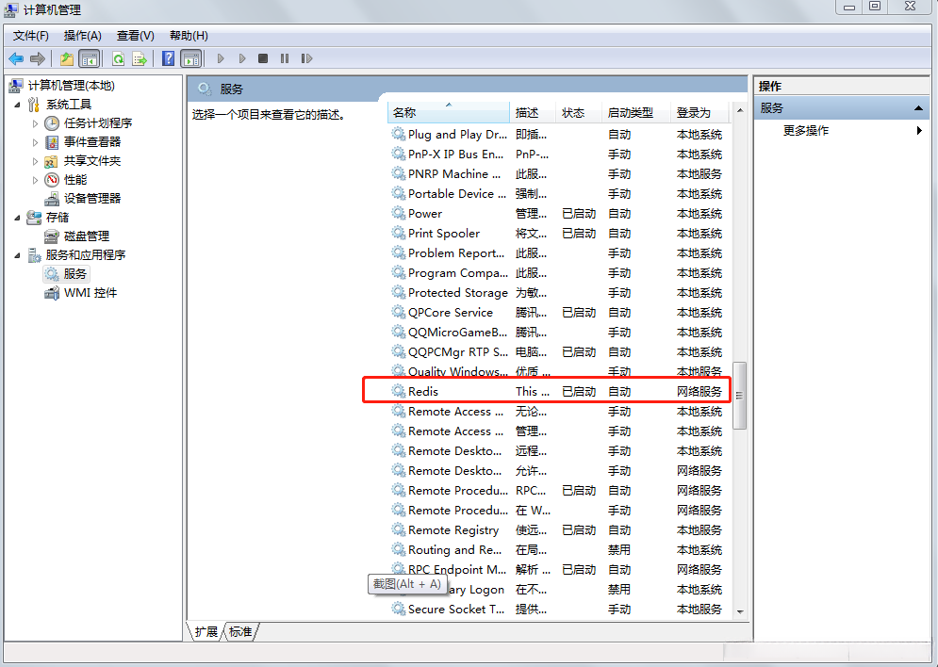Click the WMI 控件 tree icon
Image resolution: width=938 pixels, height=667 pixels.
click(x=52, y=293)
